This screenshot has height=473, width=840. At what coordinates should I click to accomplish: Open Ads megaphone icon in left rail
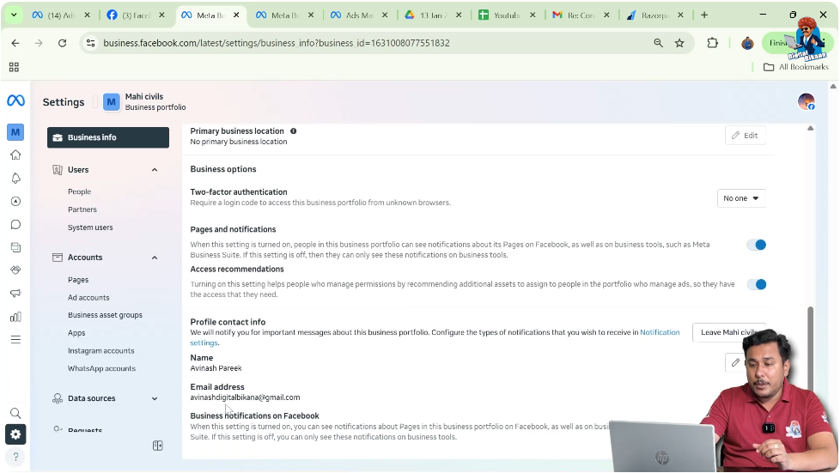pos(15,293)
